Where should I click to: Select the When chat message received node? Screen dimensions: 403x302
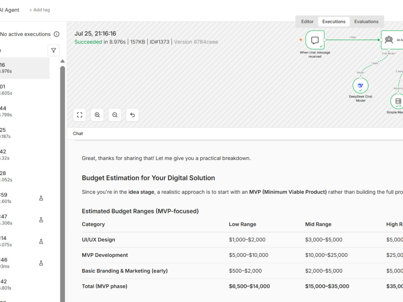[x=315, y=40]
